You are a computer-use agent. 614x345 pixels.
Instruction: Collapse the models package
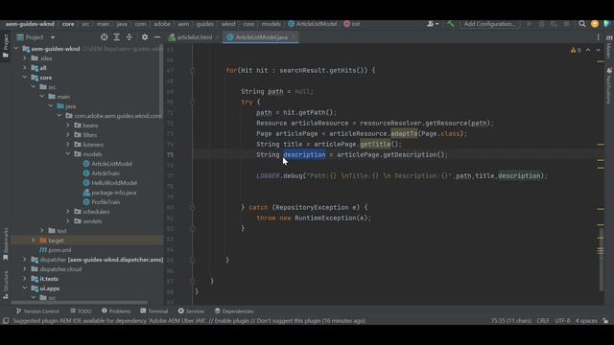coord(68,154)
